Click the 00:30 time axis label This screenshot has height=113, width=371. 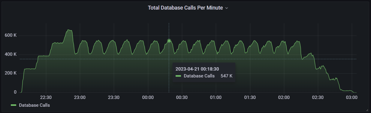coord(182,97)
